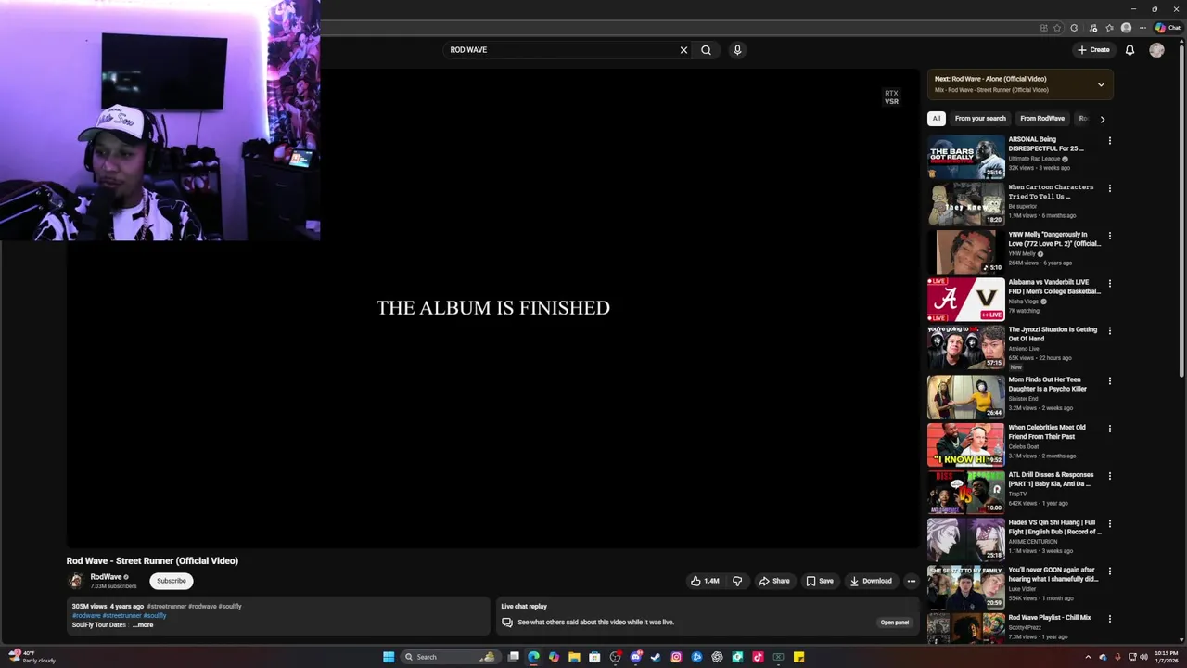Open Instagram from the taskbar

676,657
